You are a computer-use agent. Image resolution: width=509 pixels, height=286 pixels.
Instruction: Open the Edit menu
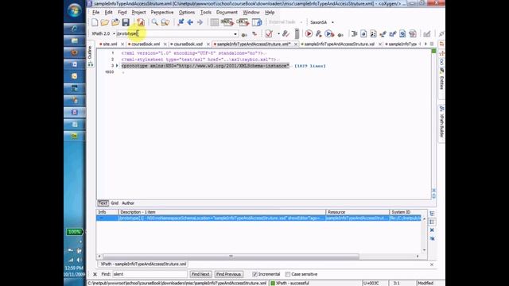(x=108, y=13)
